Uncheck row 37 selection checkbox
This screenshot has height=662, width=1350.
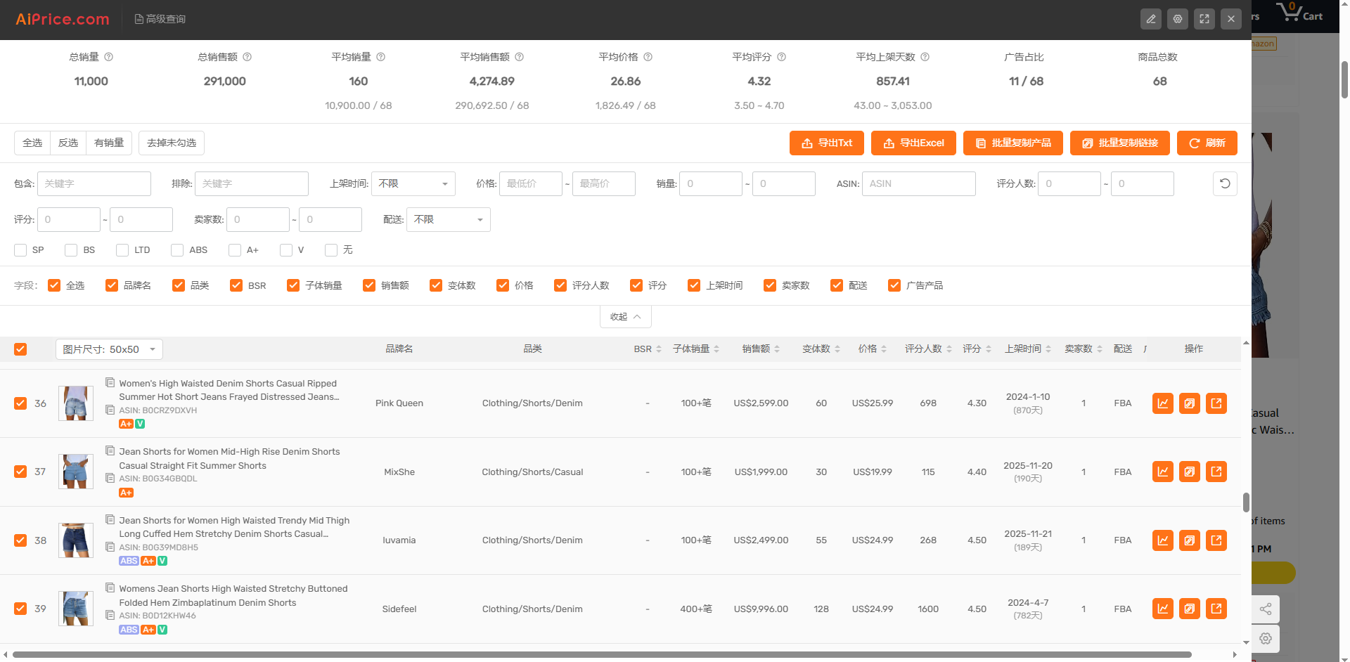point(20,472)
